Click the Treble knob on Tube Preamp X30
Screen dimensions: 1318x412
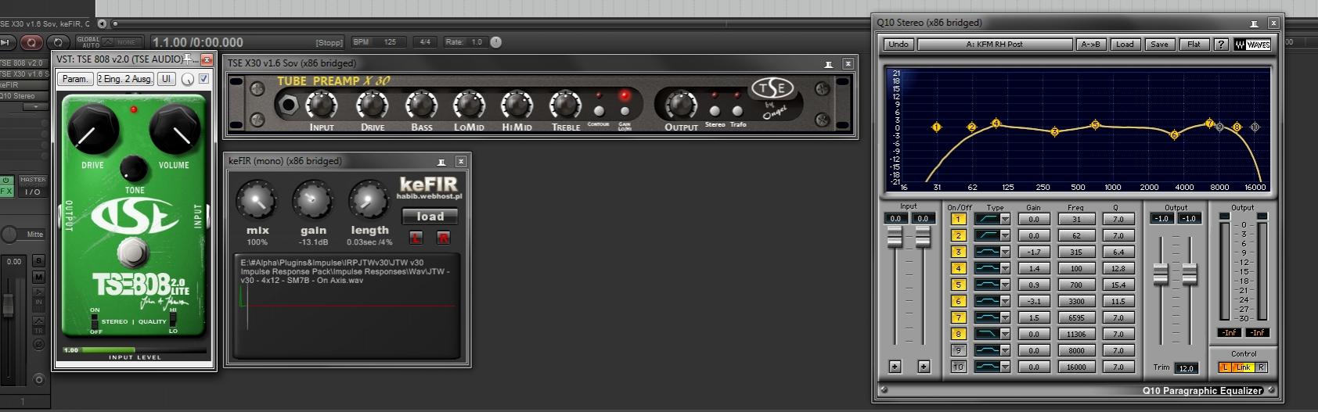tap(565, 104)
